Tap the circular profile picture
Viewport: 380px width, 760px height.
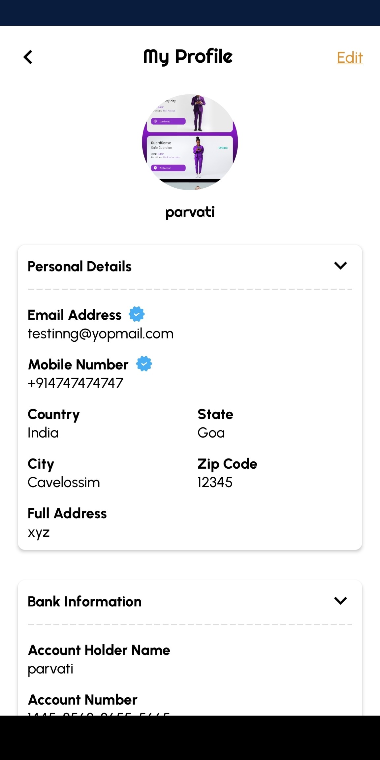coord(190,142)
